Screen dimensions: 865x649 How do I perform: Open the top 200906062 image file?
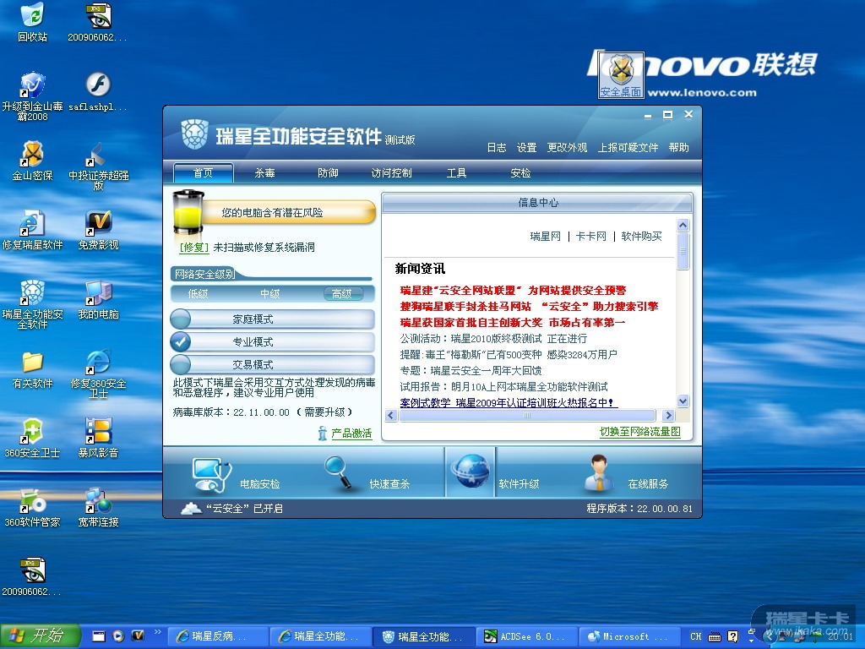(x=98, y=22)
